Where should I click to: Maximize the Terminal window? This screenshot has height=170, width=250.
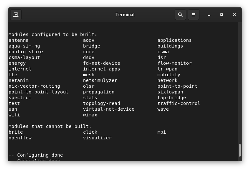[222, 15]
